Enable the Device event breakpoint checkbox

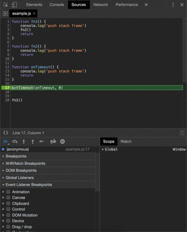tap(8, 221)
